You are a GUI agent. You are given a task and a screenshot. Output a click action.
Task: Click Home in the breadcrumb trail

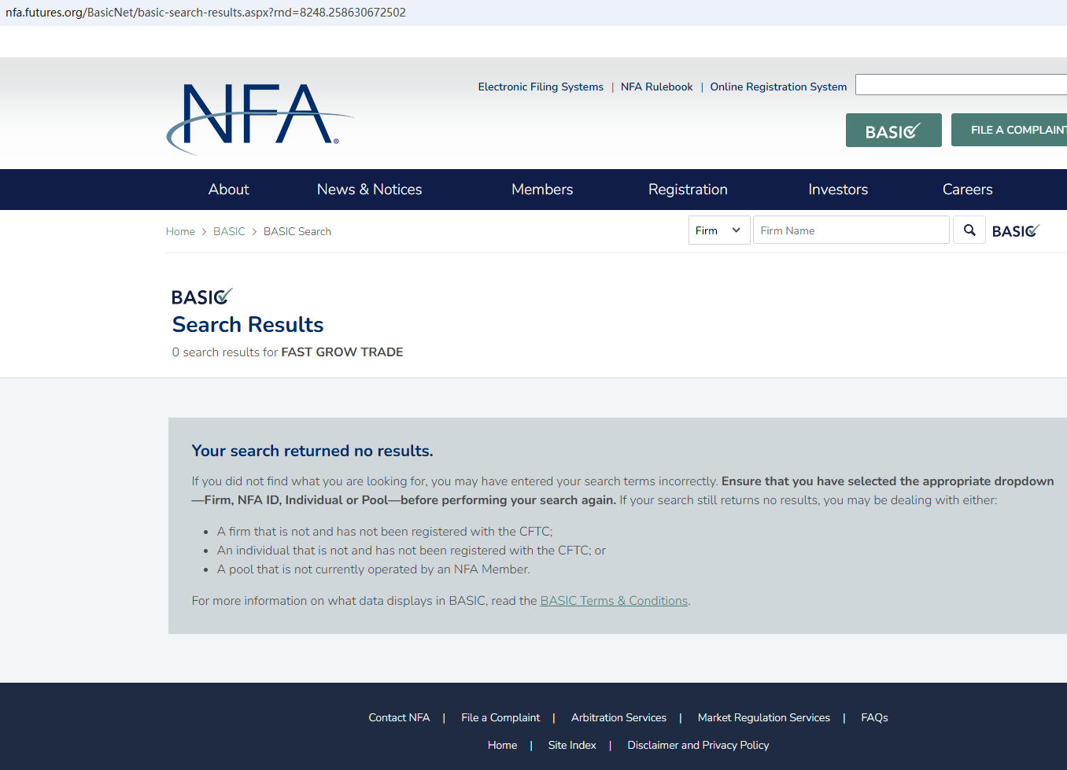180,232
